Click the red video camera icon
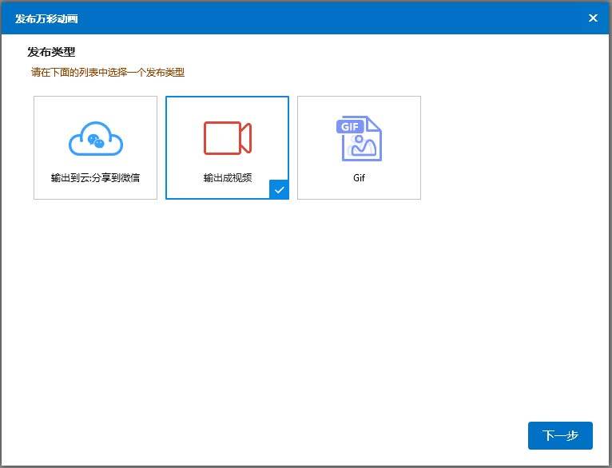 pyautogui.click(x=227, y=138)
